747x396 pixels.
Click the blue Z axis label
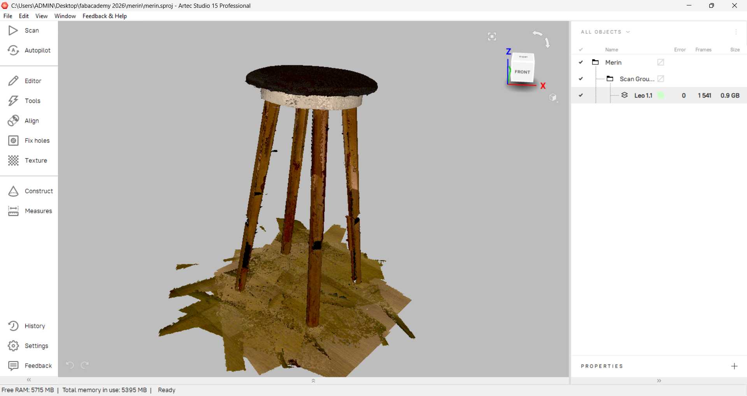[x=508, y=51]
